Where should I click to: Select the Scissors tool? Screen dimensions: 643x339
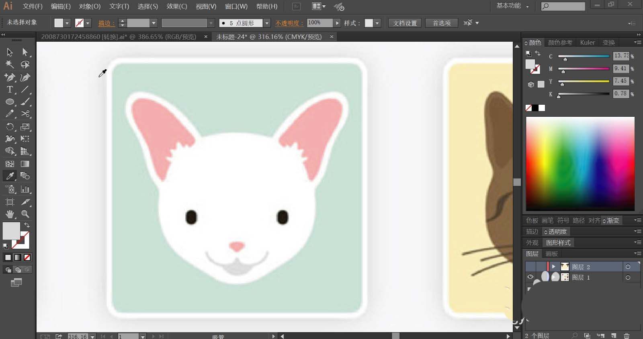pyautogui.click(x=25, y=114)
